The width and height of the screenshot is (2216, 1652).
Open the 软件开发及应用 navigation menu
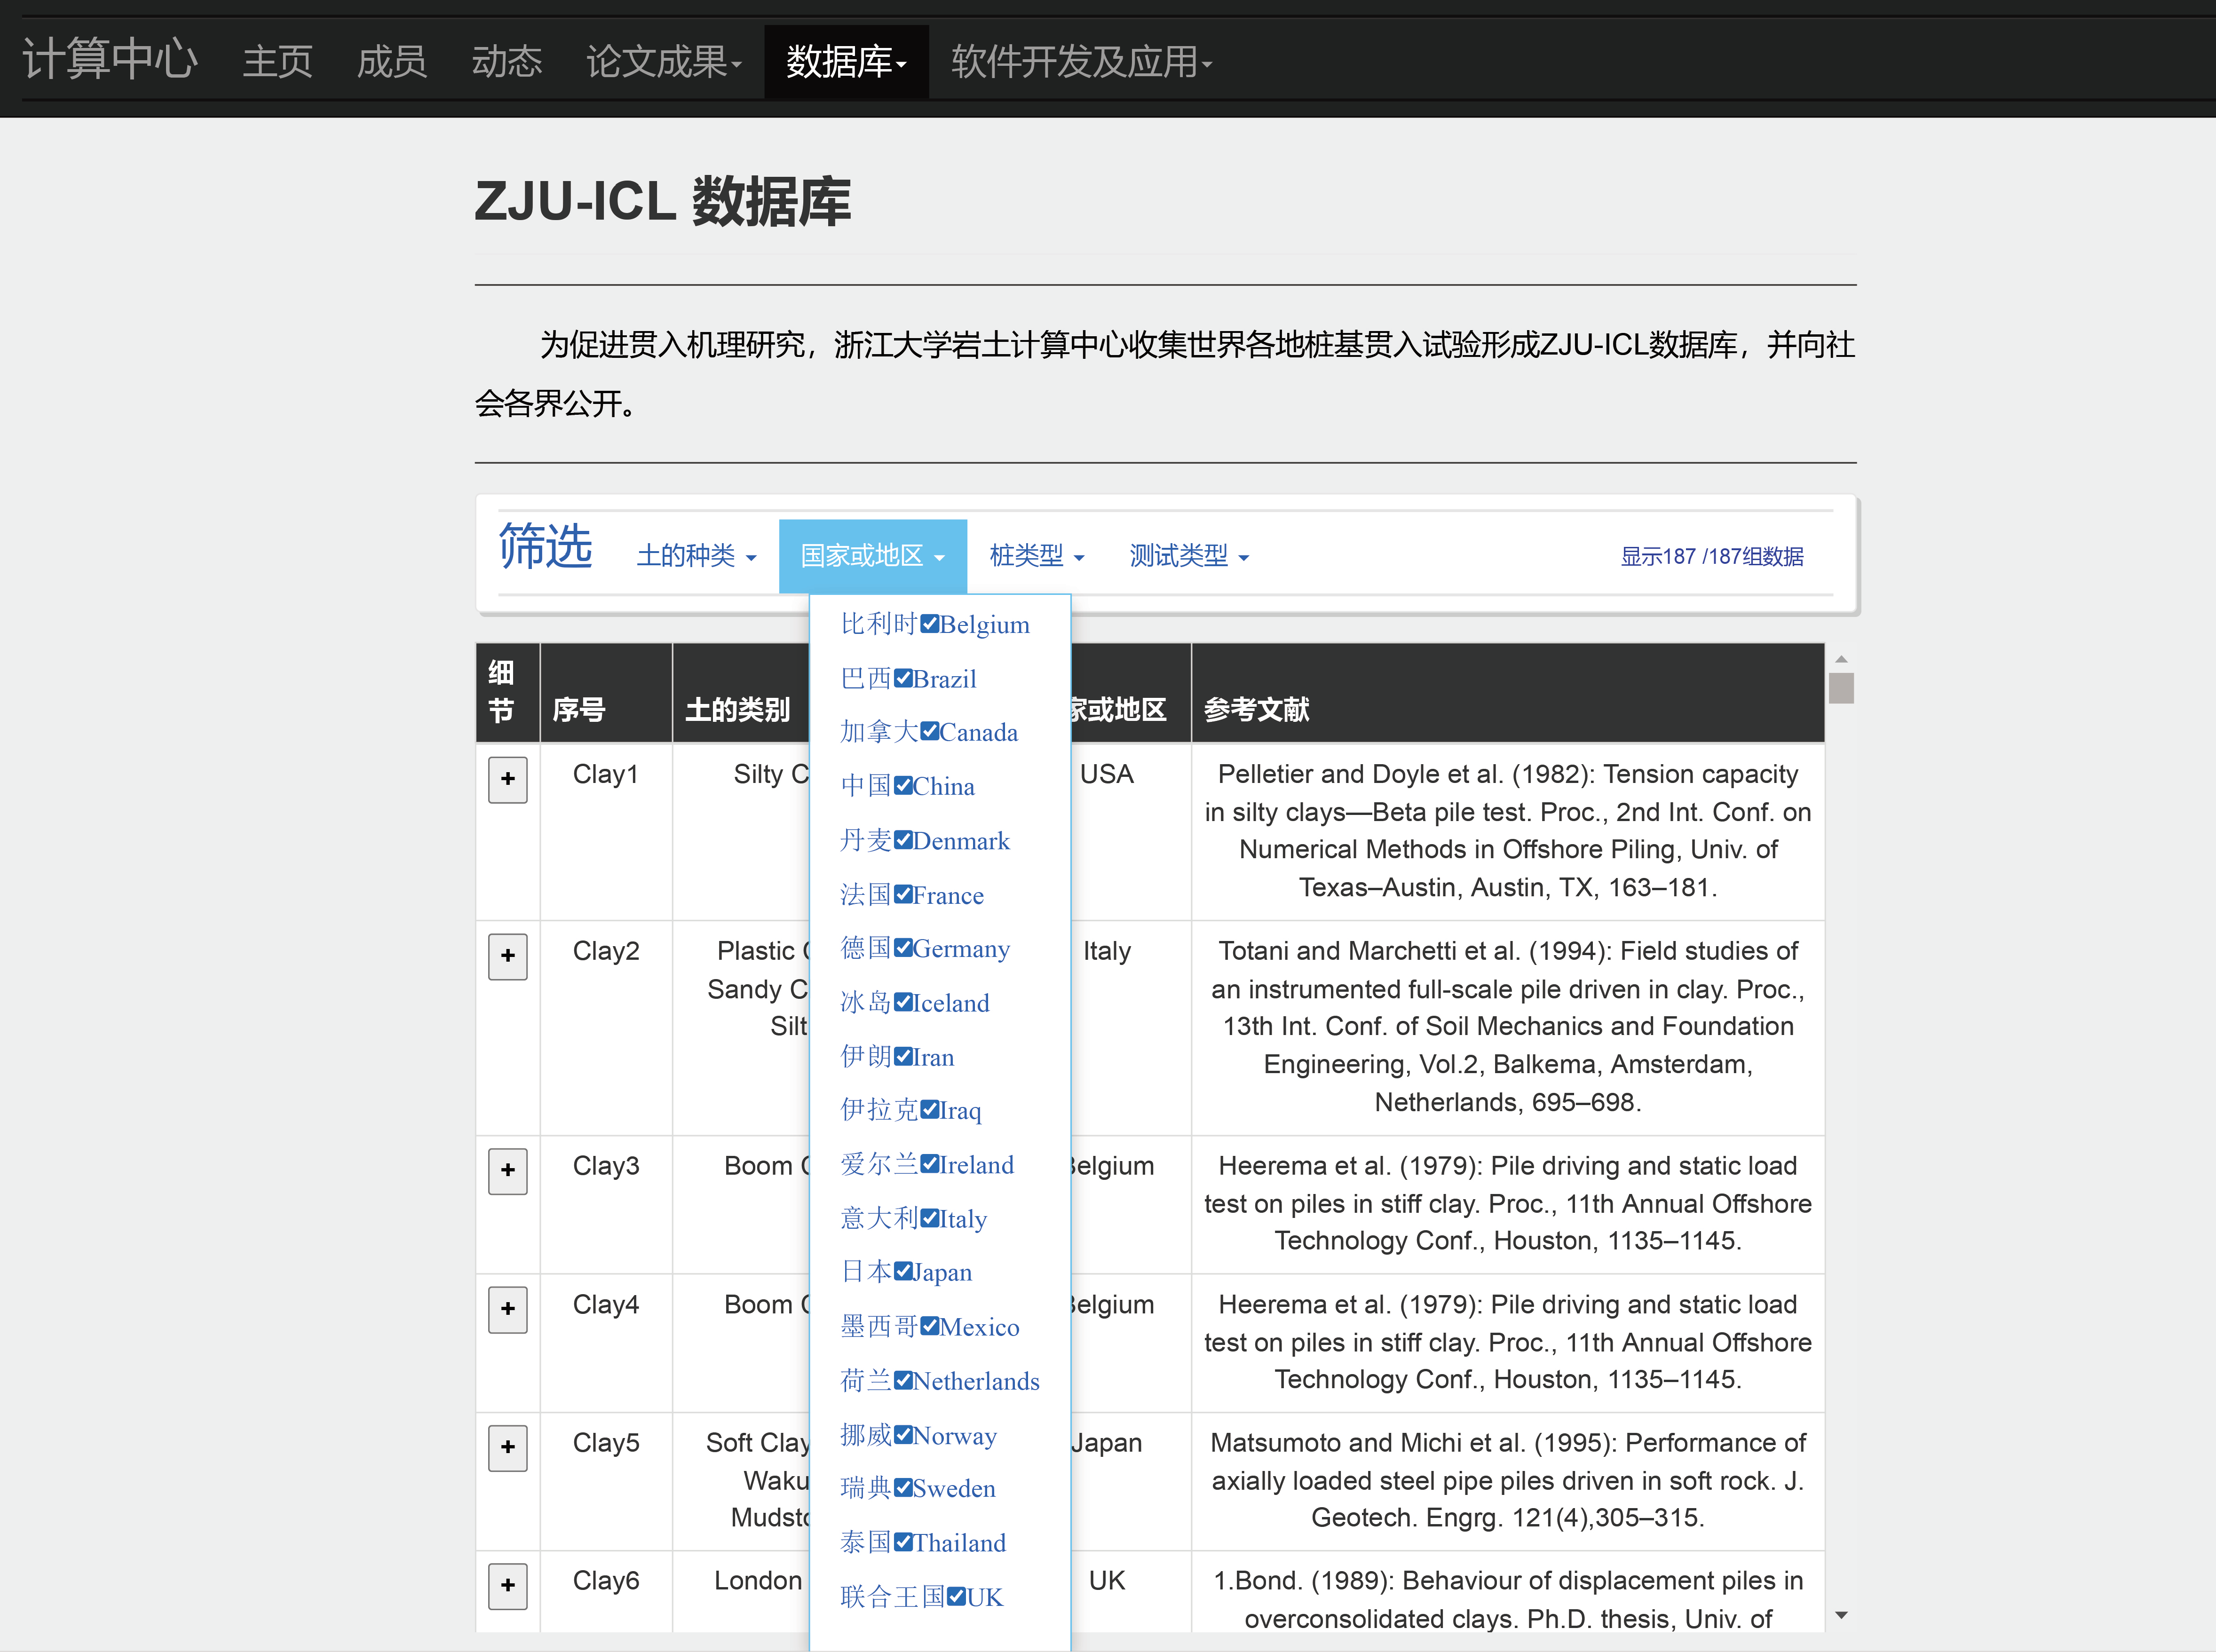1082,62
